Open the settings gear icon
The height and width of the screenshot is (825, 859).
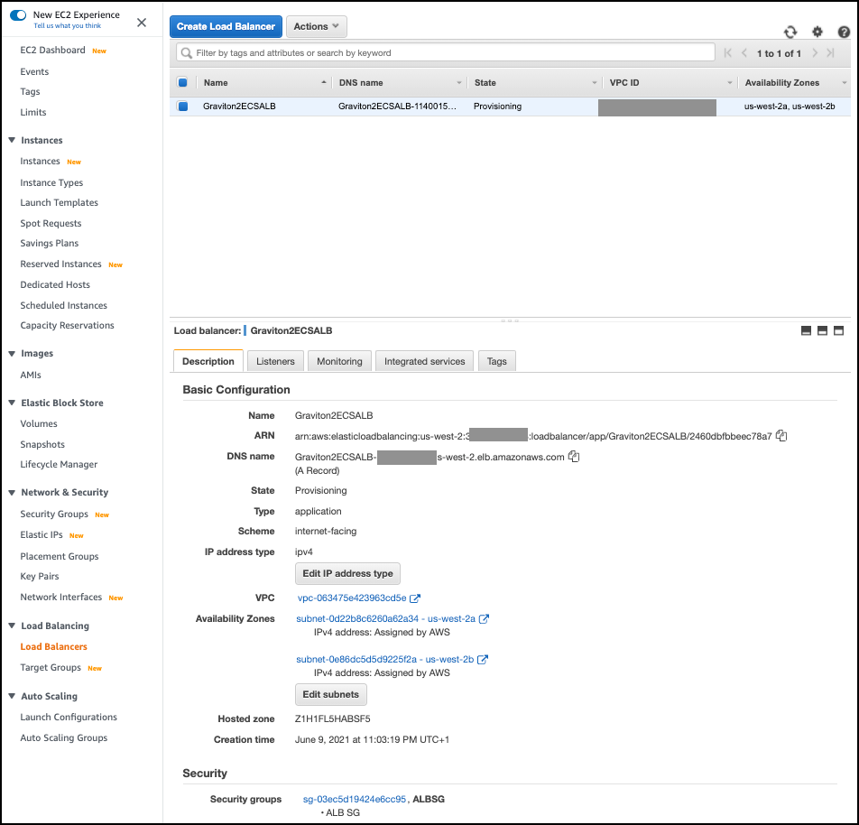[817, 32]
